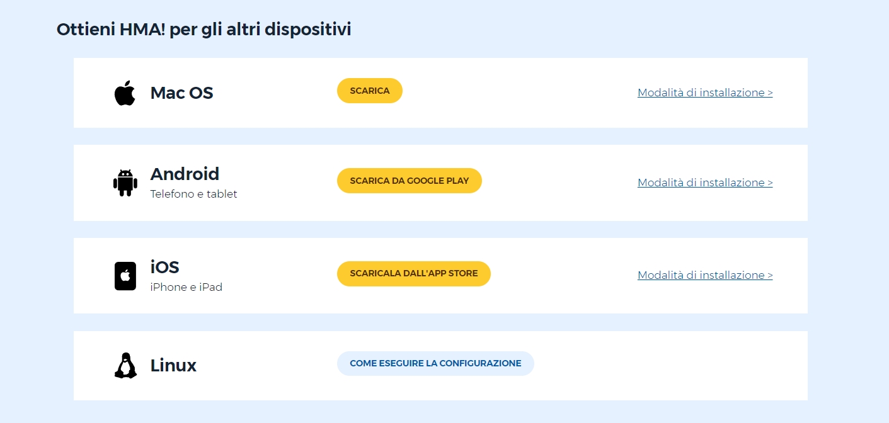Click the iOS heading text

[x=164, y=267]
